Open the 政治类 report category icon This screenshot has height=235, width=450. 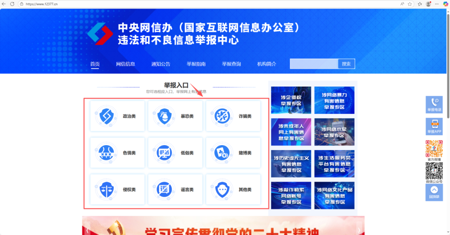[x=106, y=116]
